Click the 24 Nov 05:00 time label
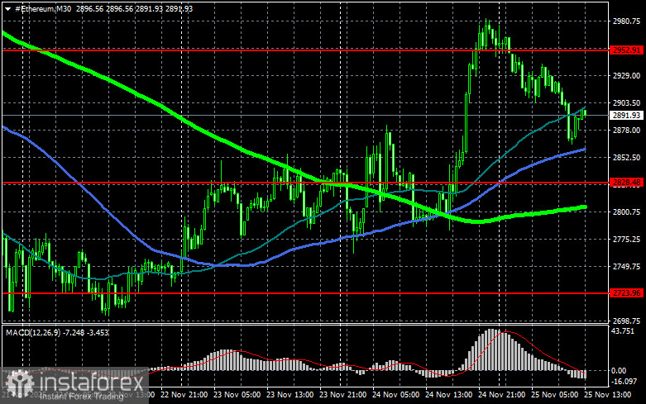 pos(395,395)
